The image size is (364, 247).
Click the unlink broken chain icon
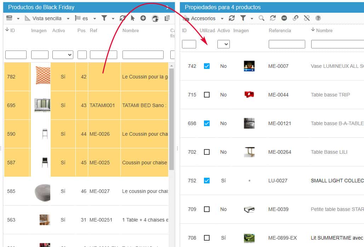pos(307,18)
